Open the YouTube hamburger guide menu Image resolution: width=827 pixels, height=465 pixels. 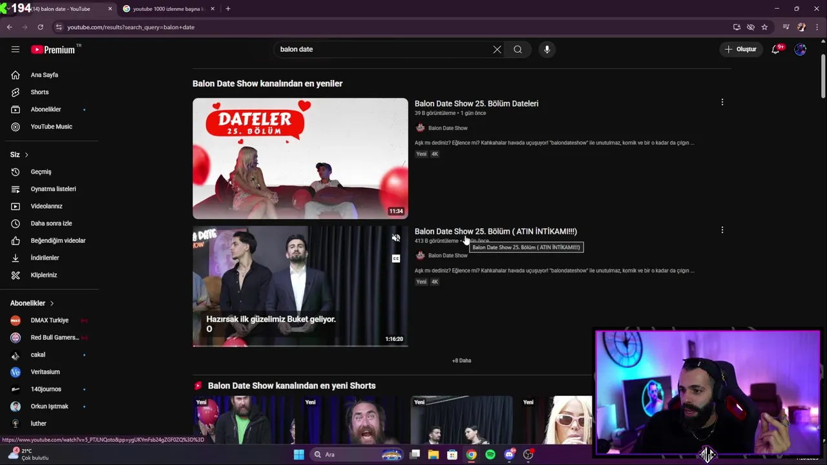(16, 49)
